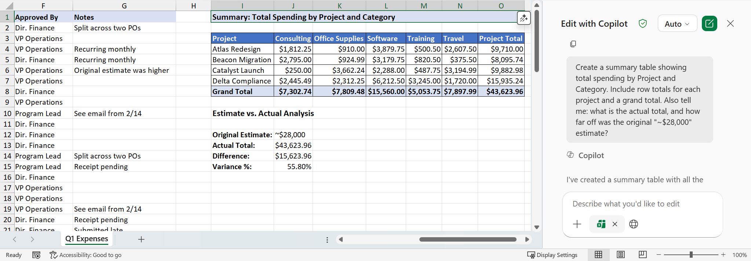The image size is (751, 261).
Task: Select Beacon Migration Software value $3,179.75
Action: pos(386,60)
